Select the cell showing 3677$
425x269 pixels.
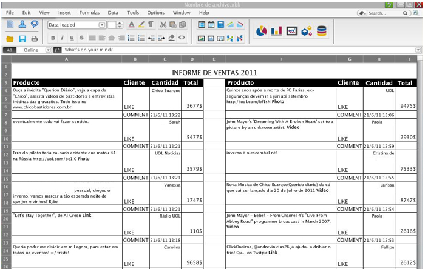pos(192,99)
